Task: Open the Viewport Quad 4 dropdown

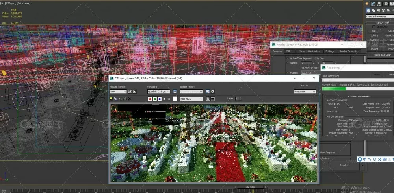Action: [x=159, y=92]
